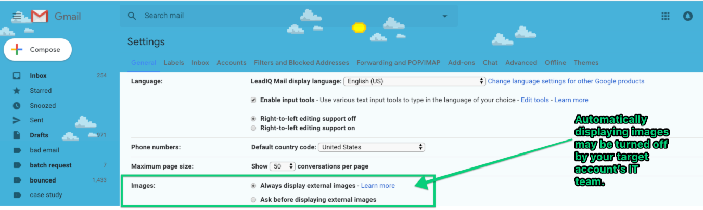Open the Google apps grid
The height and width of the screenshot is (210, 703).
click(665, 16)
